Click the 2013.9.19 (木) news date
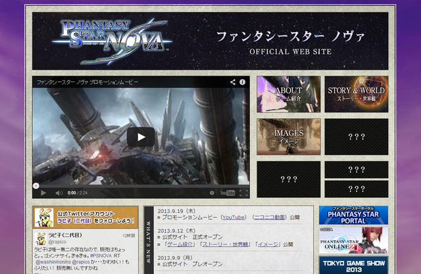 (x=176, y=211)
